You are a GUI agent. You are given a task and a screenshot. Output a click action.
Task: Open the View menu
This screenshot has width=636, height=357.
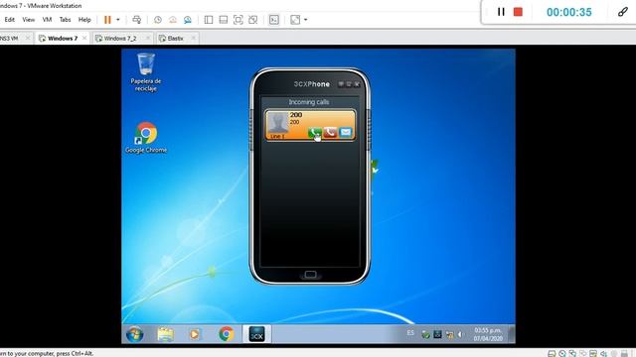(29, 20)
